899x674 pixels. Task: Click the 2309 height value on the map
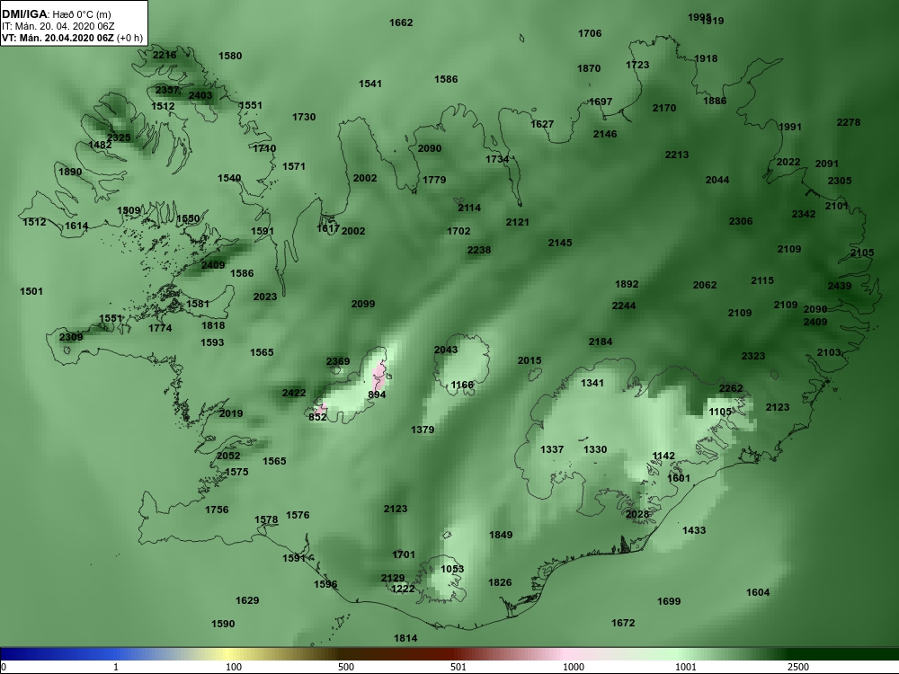(70, 336)
